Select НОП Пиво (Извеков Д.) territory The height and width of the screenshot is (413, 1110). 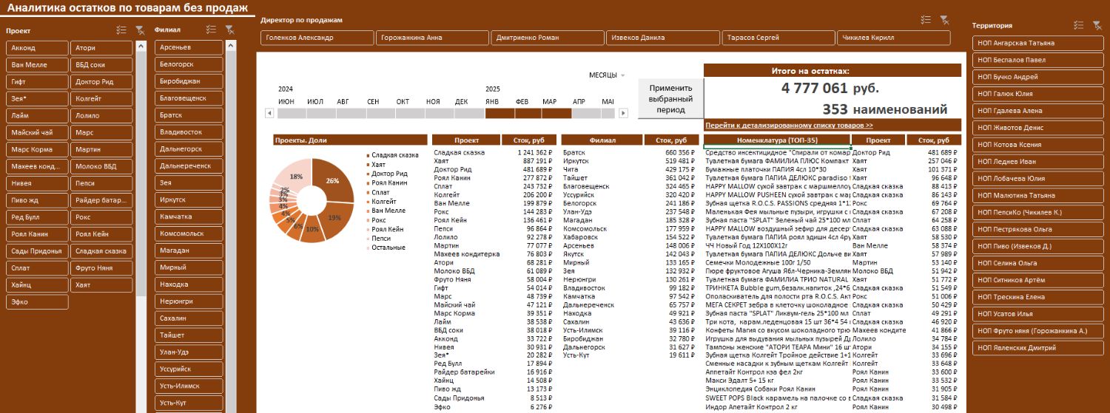coord(1038,246)
